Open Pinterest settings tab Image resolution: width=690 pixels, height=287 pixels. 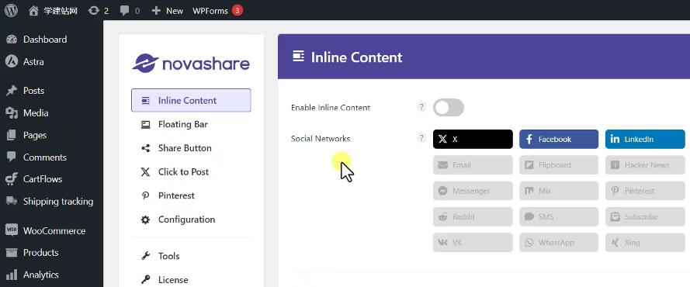(191, 195)
